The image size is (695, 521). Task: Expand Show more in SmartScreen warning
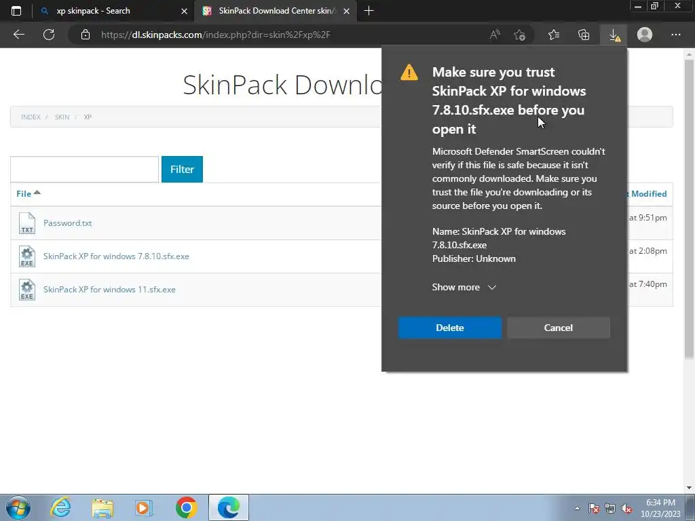pos(464,287)
